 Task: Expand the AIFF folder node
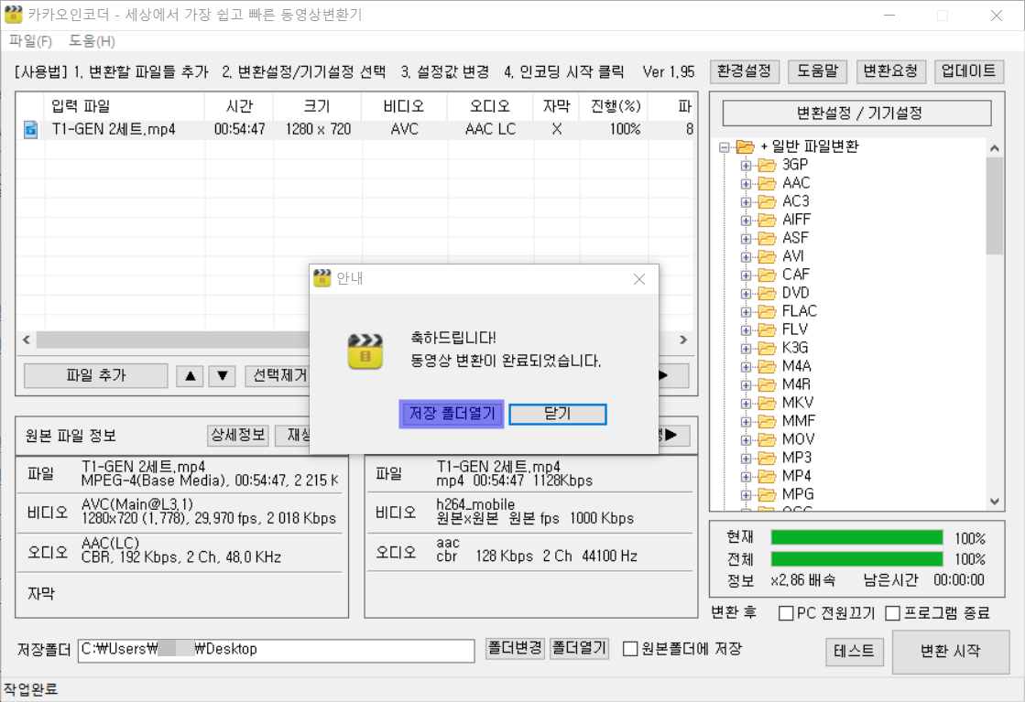(746, 220)
